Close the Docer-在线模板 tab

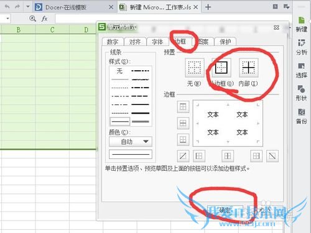[x=111, y=7]
